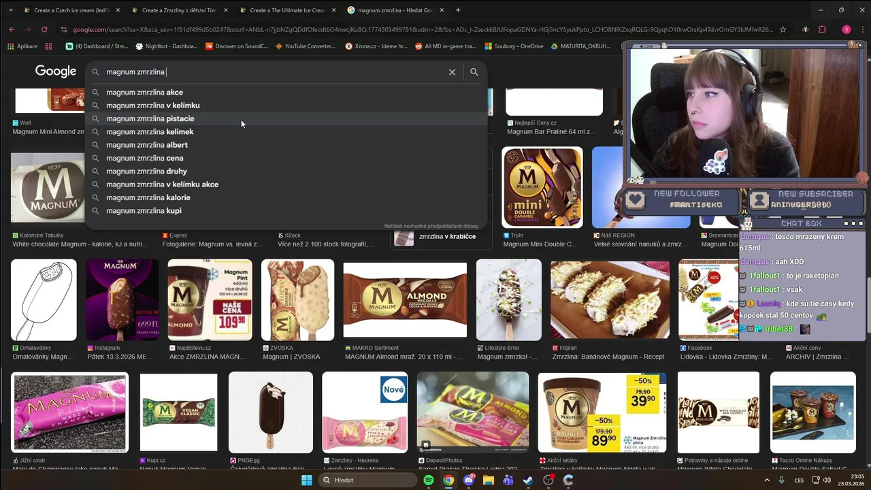Open the Chrome extensions puzzle icon
The height and width of the screenshot is (490, 871).
tap(822, 29)
